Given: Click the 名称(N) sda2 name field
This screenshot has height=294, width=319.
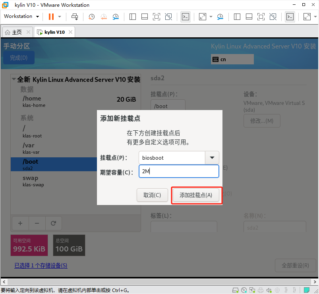Looking at the screenshot, I should coord(275,226).
